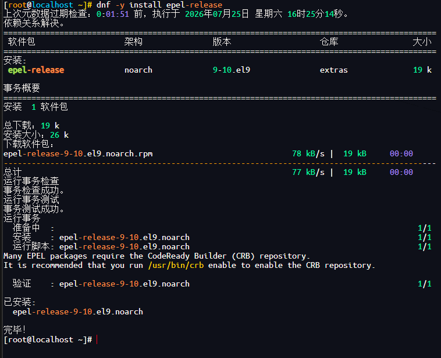This screenshot has height=358, width=441.
Task: Click the elapsed time '0:01:51' in metadata line
Action: click(x=112, y=14)
